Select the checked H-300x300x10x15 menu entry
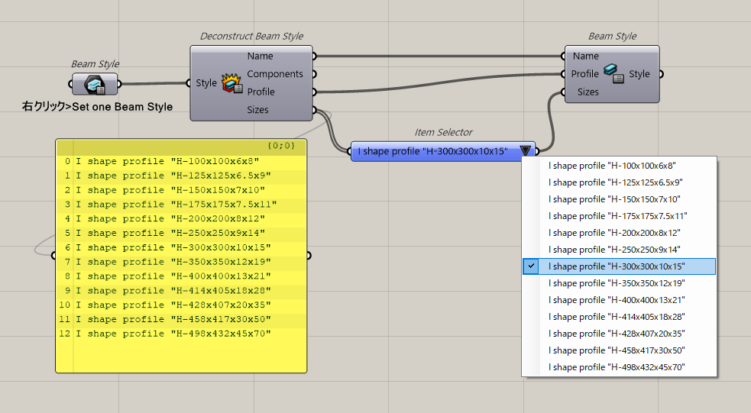This screenshot has width=751, height=413. coord(618,266)
